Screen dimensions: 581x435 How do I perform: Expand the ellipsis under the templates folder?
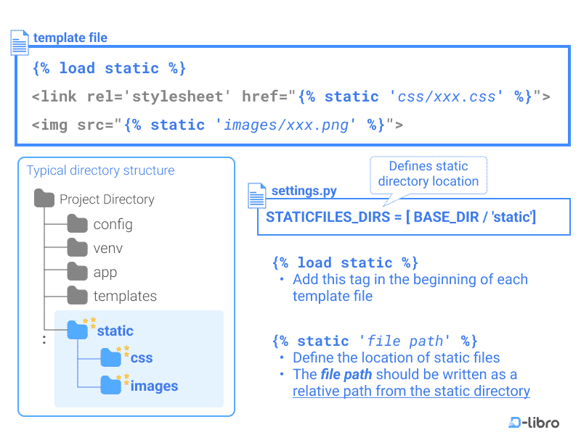point(44,338)
